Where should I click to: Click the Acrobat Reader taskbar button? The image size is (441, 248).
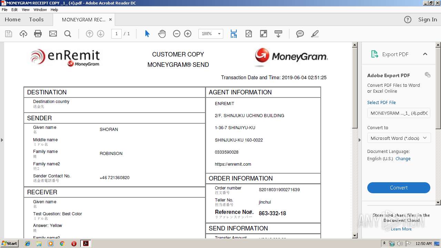pos(85,244)
